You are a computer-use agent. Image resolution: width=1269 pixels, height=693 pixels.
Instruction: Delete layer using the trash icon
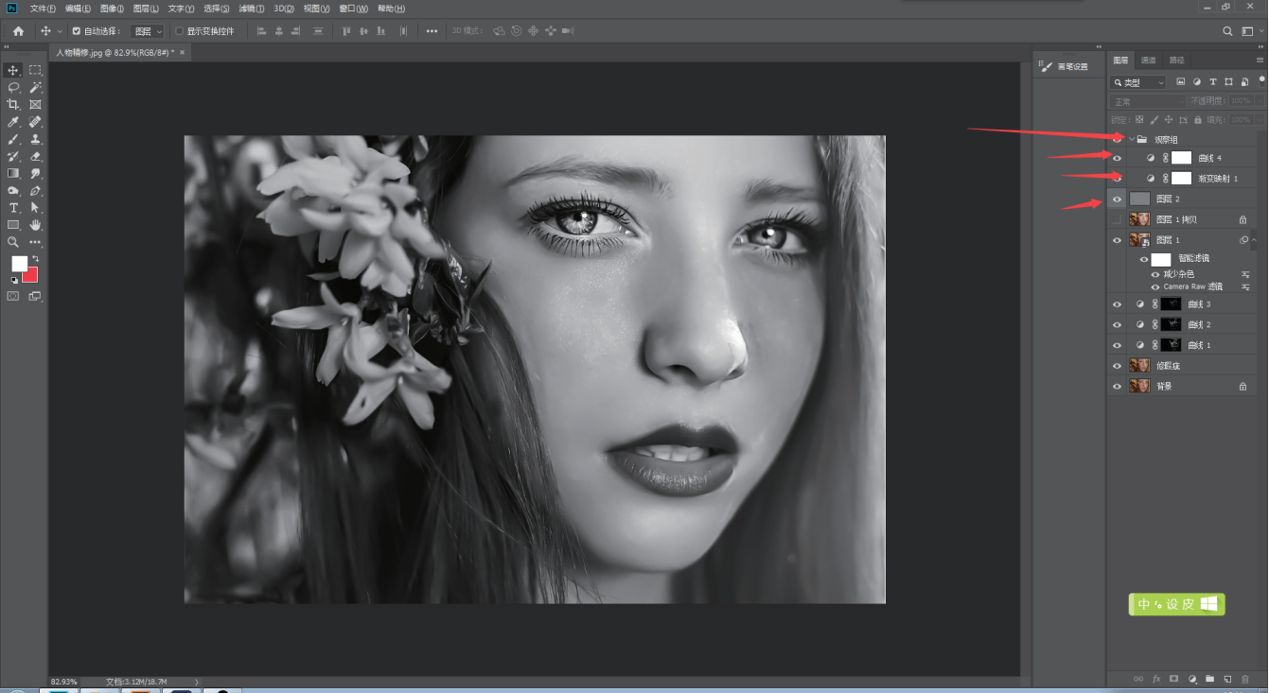[x=1243, y=679]
